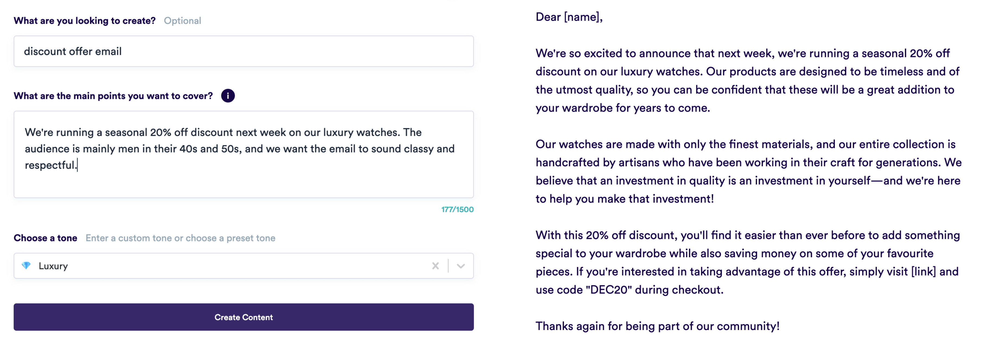
Task: Click the 'Choose a tone' heading
Action: 45,238
